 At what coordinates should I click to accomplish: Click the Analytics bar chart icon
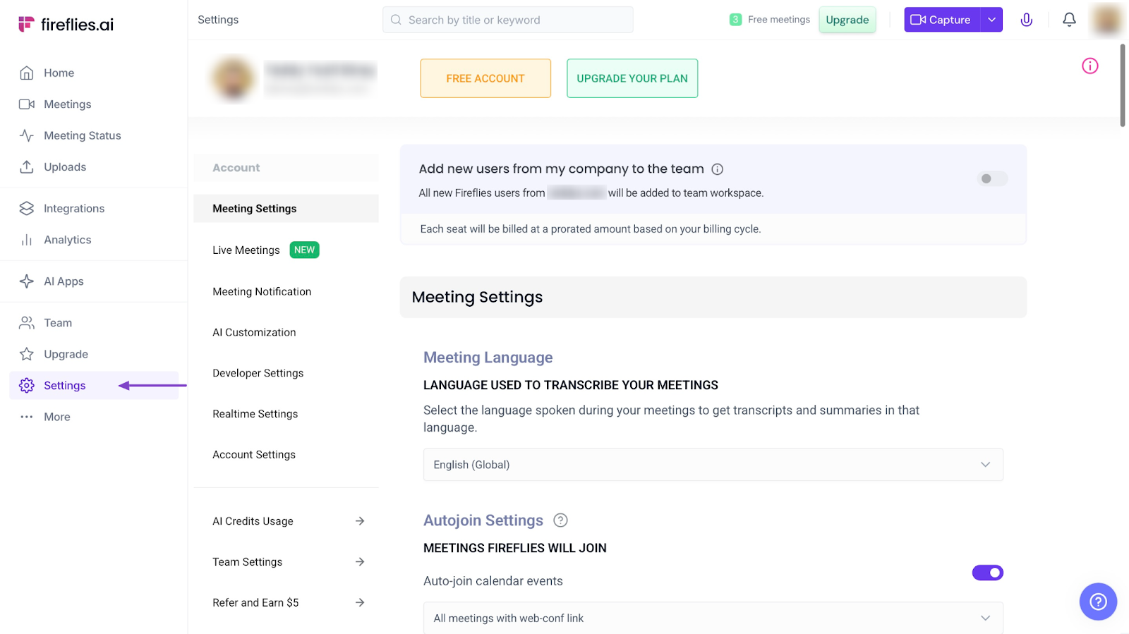point(27,240)
